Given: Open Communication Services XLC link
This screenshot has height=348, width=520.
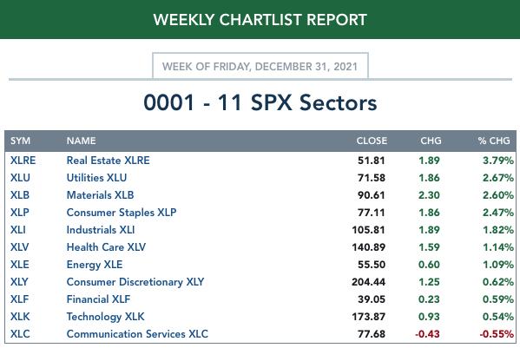Looking at the screenshot, I should point(137,334).
